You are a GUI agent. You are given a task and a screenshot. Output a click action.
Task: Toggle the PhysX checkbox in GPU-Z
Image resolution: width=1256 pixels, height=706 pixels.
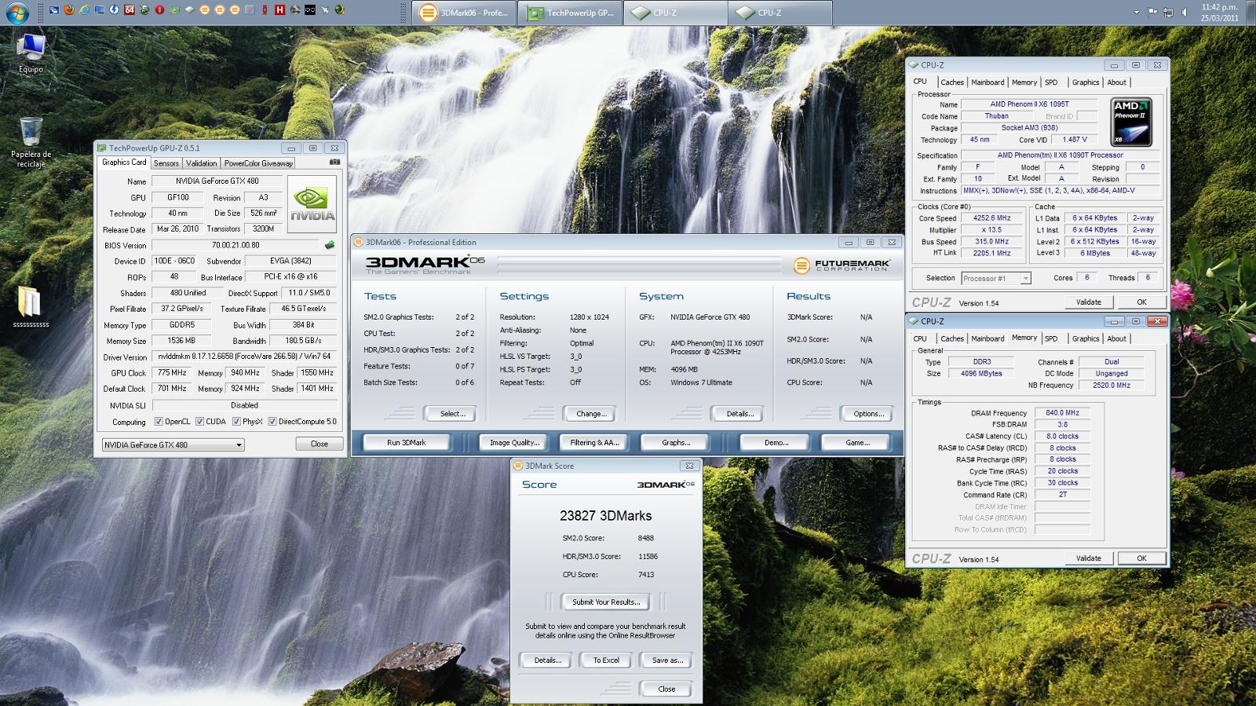pos(236,422)
